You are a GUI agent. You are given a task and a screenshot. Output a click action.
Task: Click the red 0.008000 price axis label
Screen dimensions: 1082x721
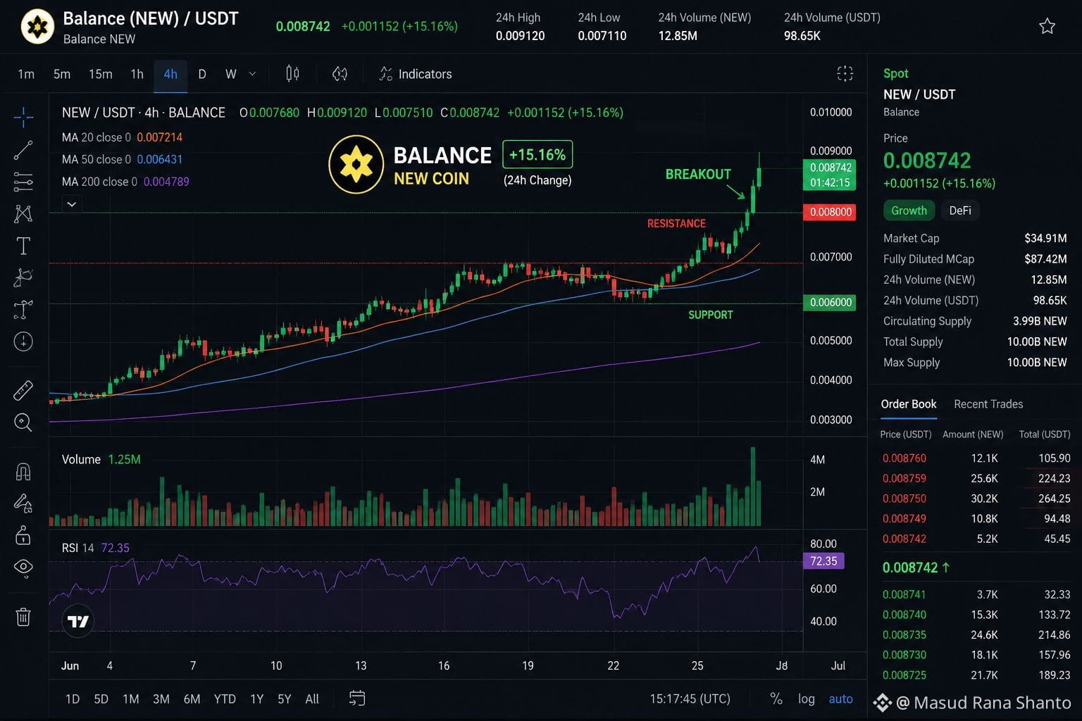pyautogui.click(x=830, y=212)
